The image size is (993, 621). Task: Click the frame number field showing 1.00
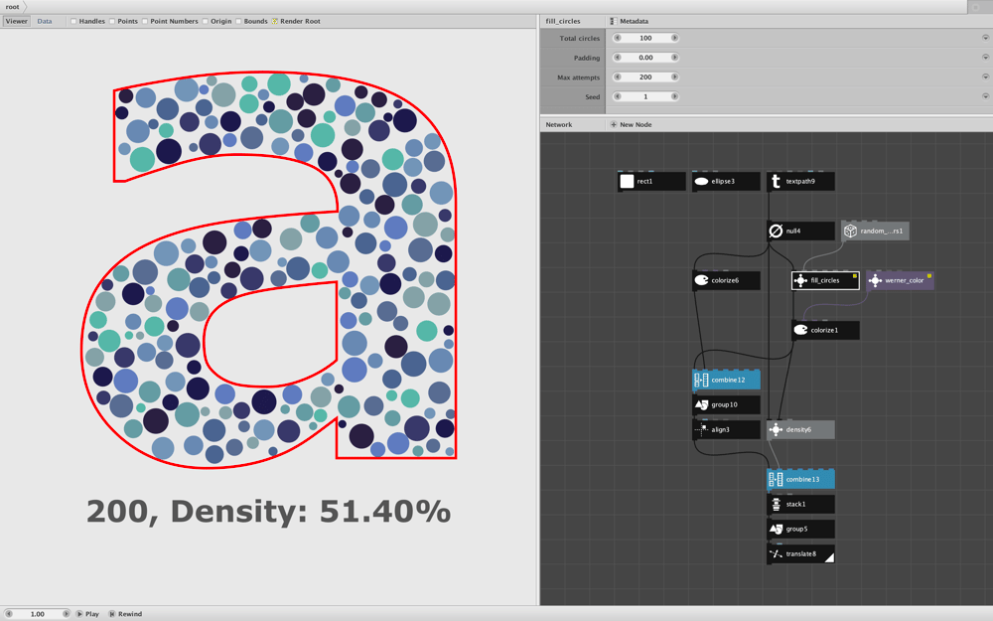[38, 614]
